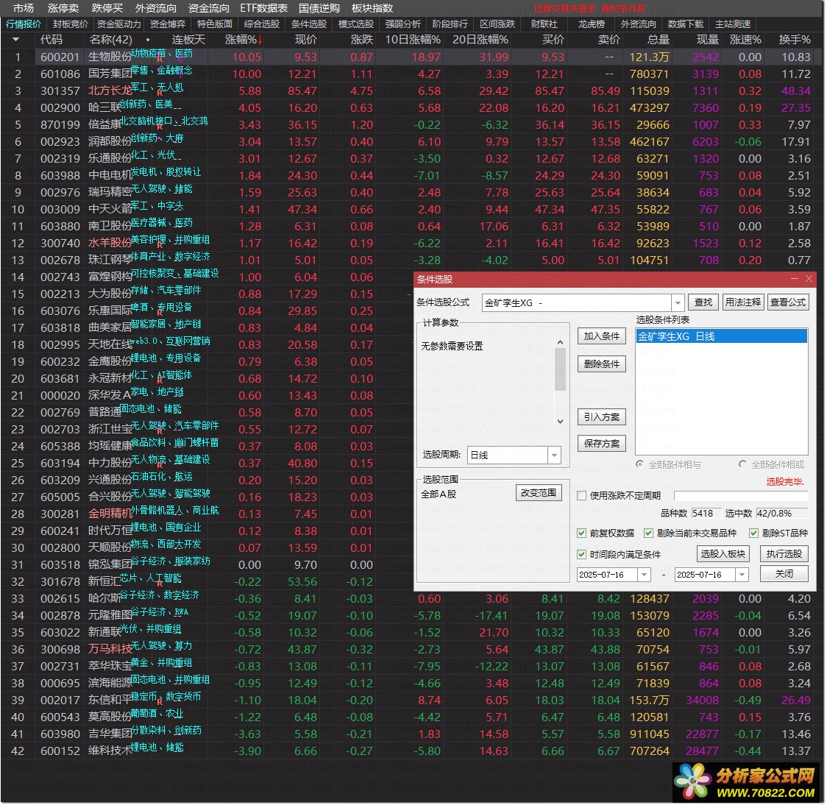
Task: Open the table dropdown arrow beside 代码
Action: point(15,40)
